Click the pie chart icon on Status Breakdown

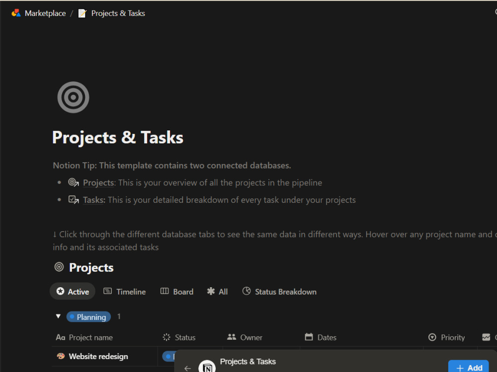[x=247, y=291]
